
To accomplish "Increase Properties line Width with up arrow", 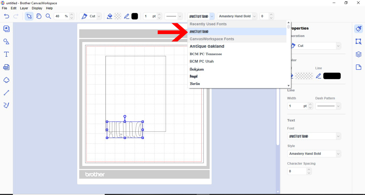I will click(310, 104).
